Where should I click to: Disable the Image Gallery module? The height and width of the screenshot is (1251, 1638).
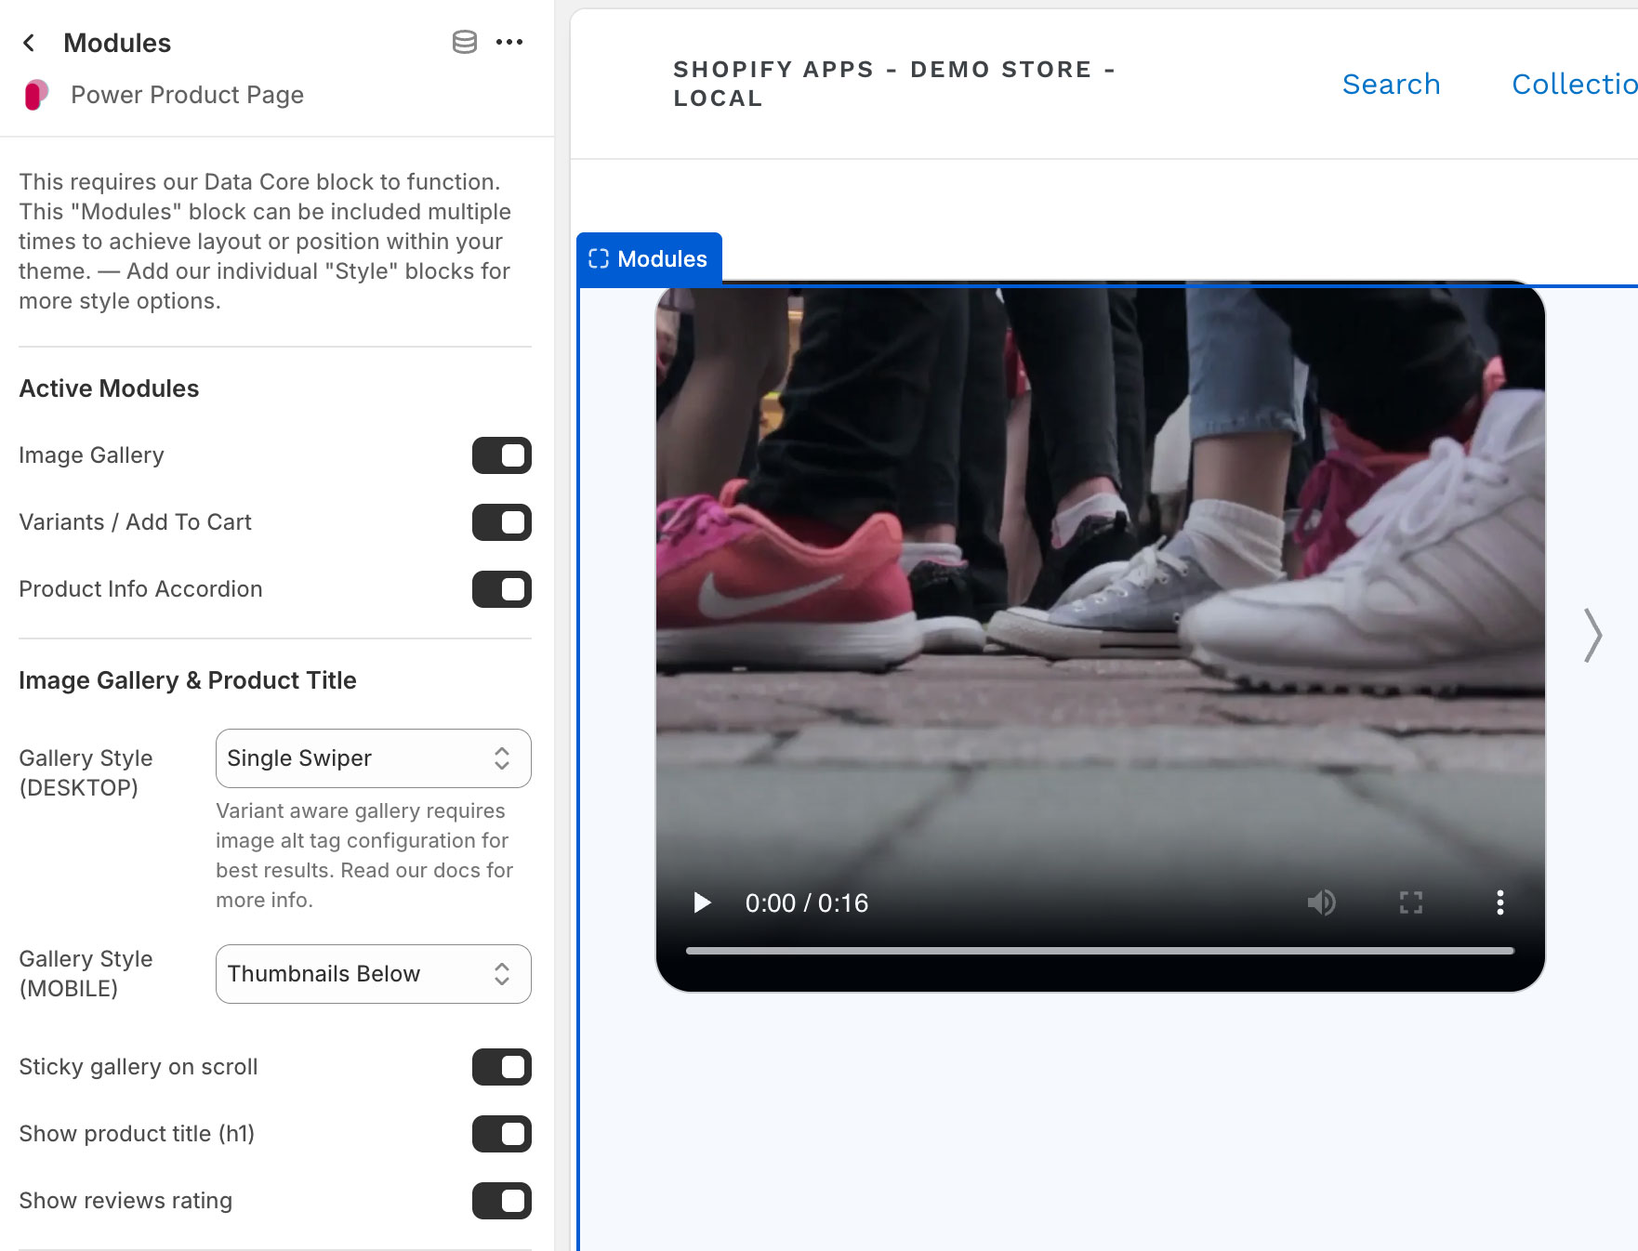point(501,455)
